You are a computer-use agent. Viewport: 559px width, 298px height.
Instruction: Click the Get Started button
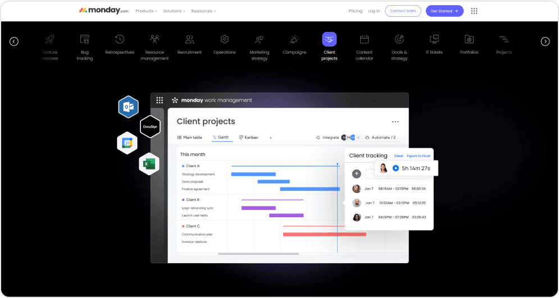[x=444, y=11]
